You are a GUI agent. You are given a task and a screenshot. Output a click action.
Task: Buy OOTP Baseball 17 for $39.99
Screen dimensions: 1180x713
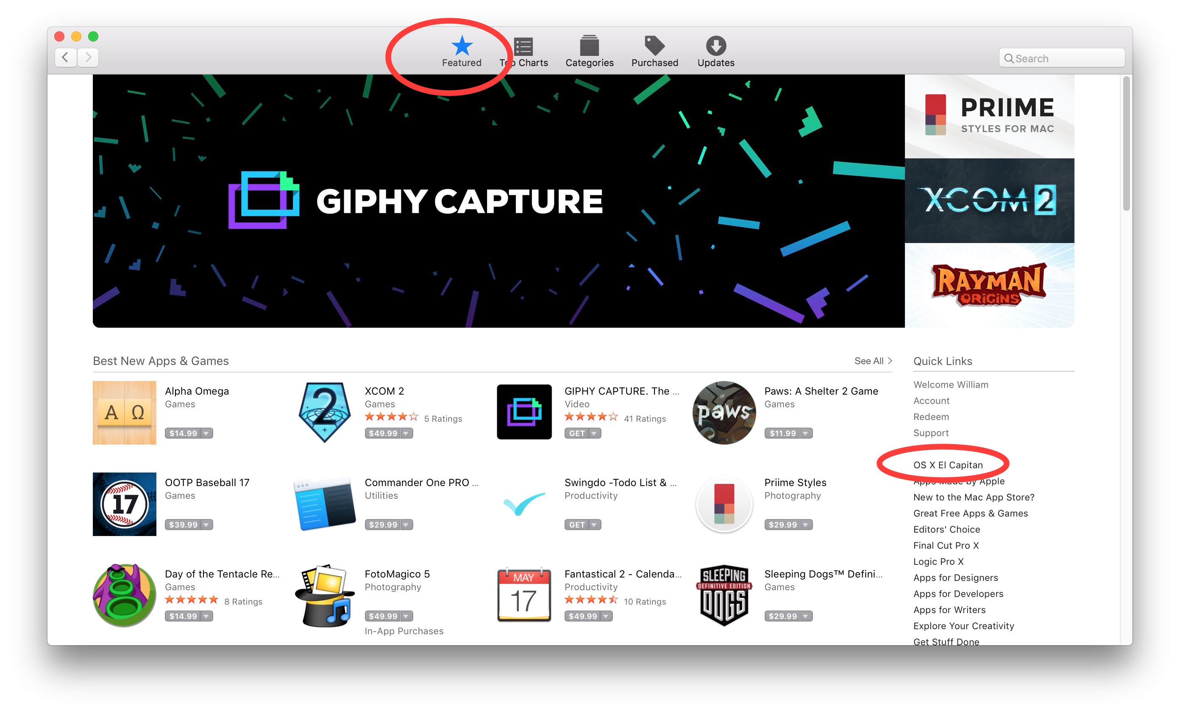pyautogui.click(x=183, y=525)
